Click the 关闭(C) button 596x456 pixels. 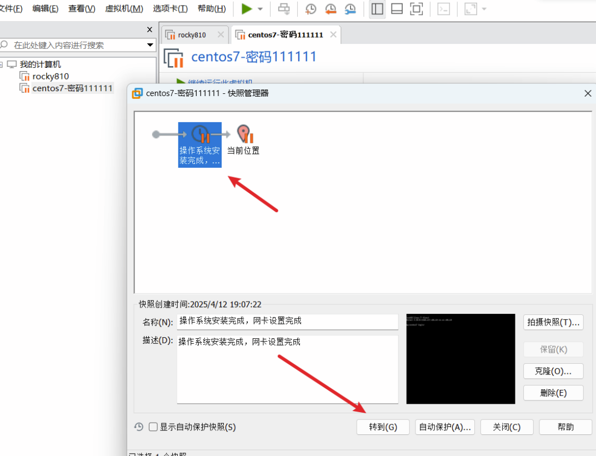coord(507,427)
